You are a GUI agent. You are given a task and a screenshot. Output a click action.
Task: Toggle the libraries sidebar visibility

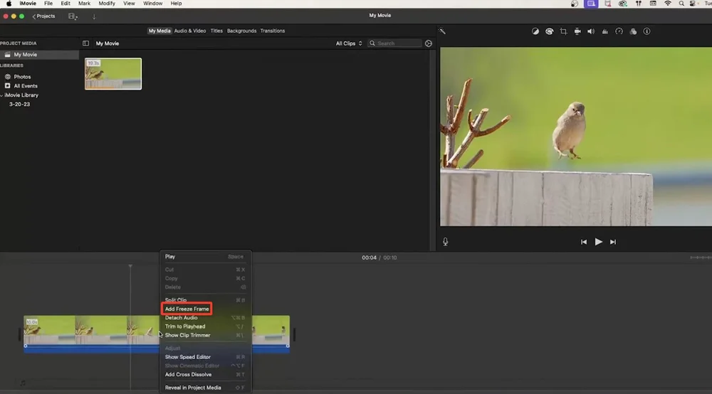click(86, 43)
